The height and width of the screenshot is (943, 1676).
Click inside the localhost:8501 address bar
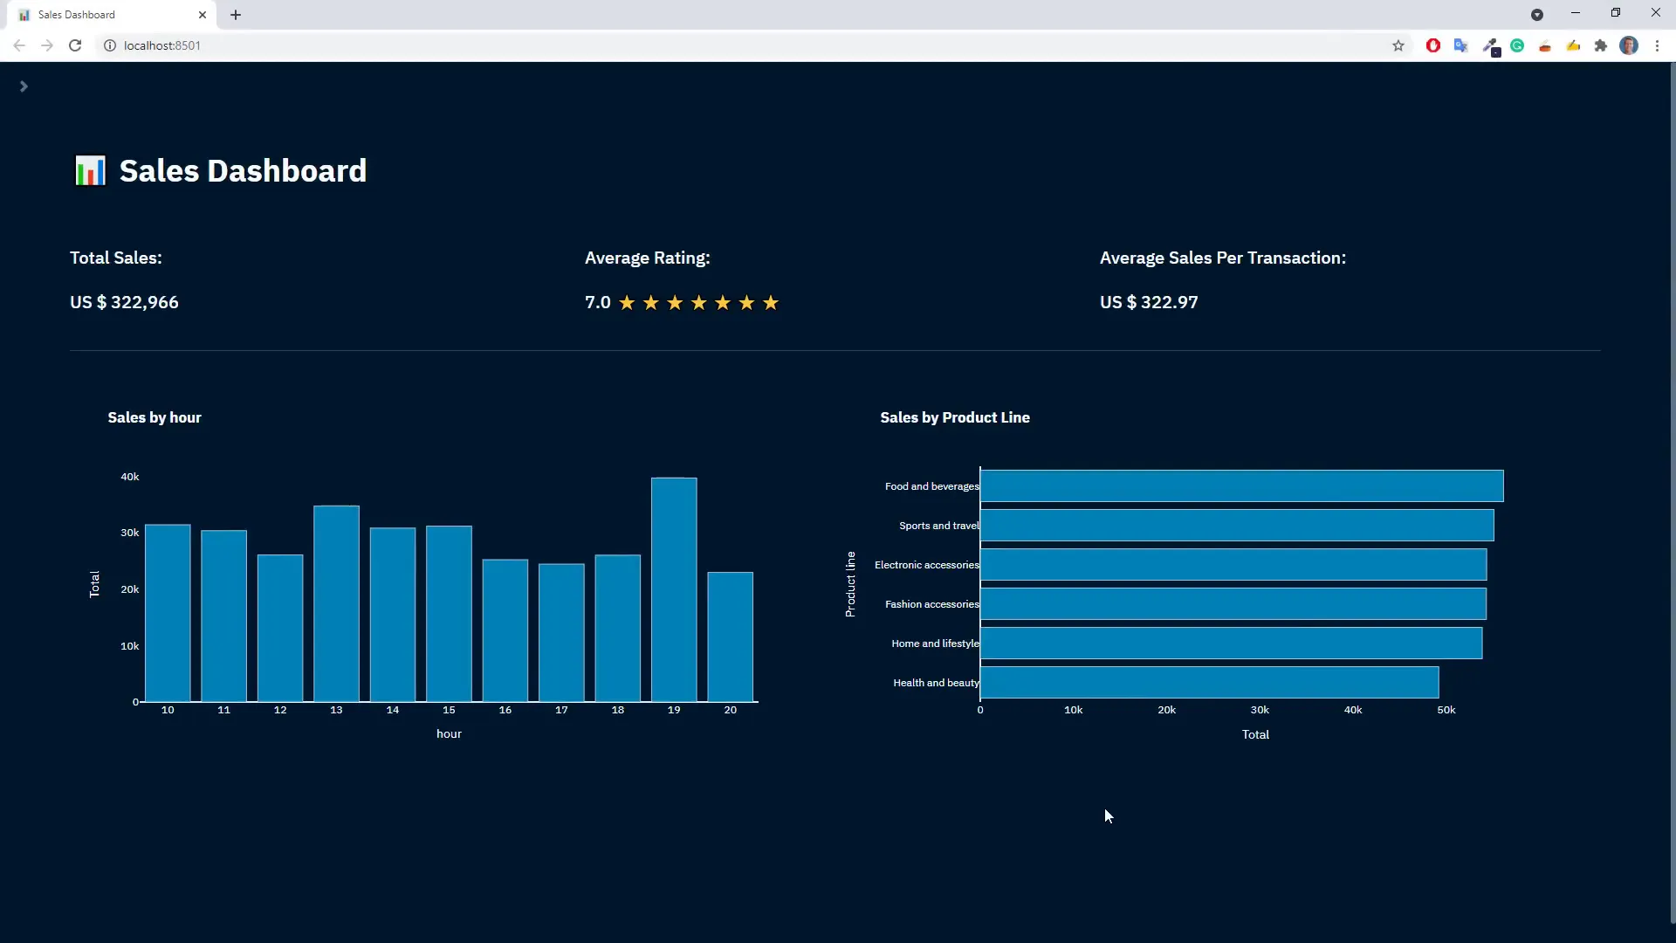point(349,45)
